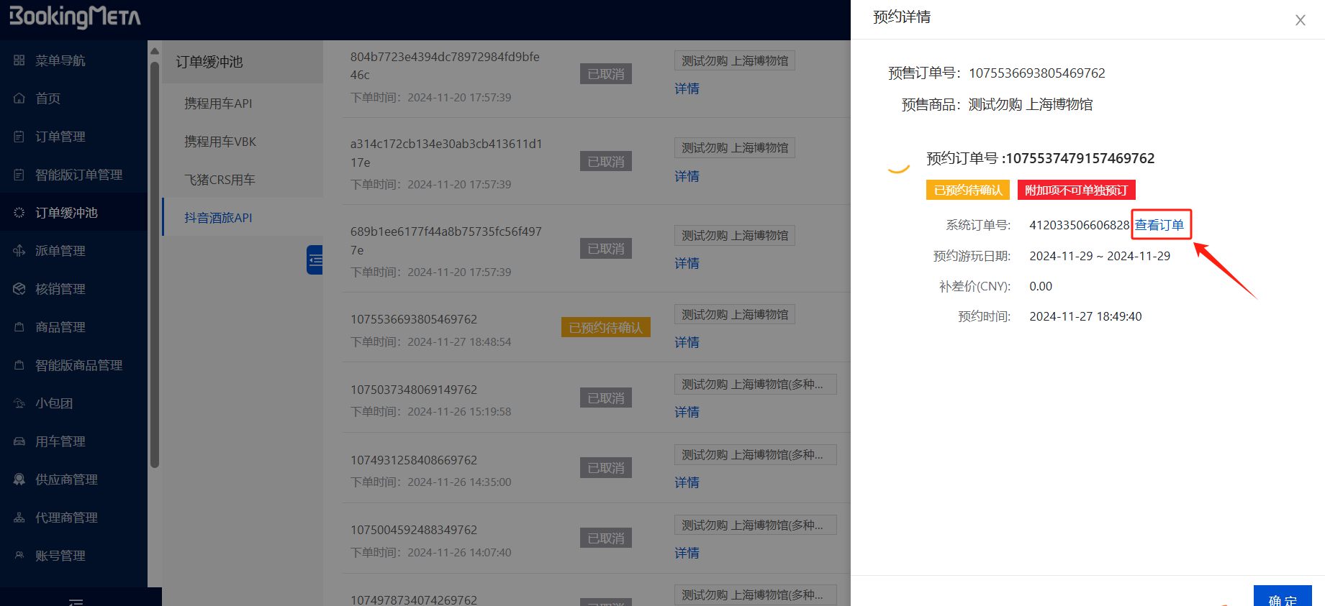
Task: Click 已预约待确认 status tag in order list
Action: [605, 327]
